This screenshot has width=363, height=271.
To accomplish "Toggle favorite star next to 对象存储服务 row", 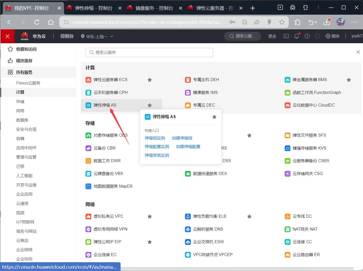I will (x=249, y=135).
